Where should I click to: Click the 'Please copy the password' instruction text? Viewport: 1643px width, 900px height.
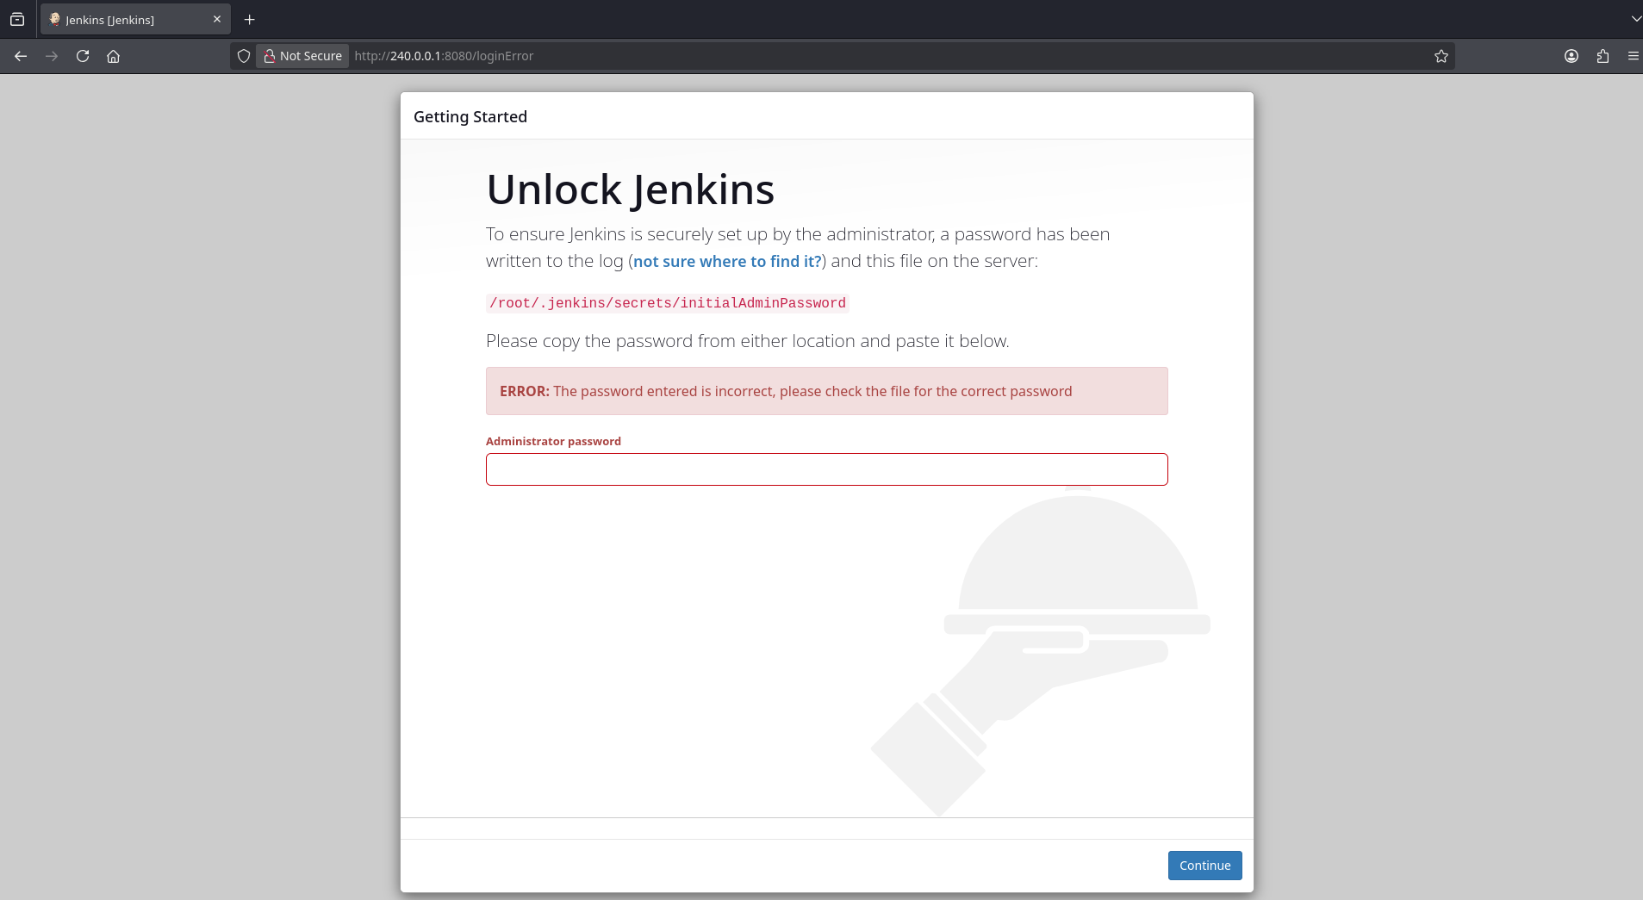[747, 341]
